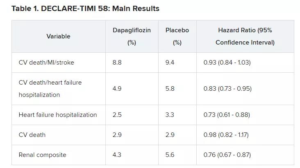
Task: Select the Hazard Ratio column header
Action: (245, 36)
